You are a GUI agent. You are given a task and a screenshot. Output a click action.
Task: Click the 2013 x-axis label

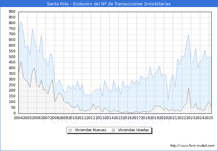[x=100, y=118]
